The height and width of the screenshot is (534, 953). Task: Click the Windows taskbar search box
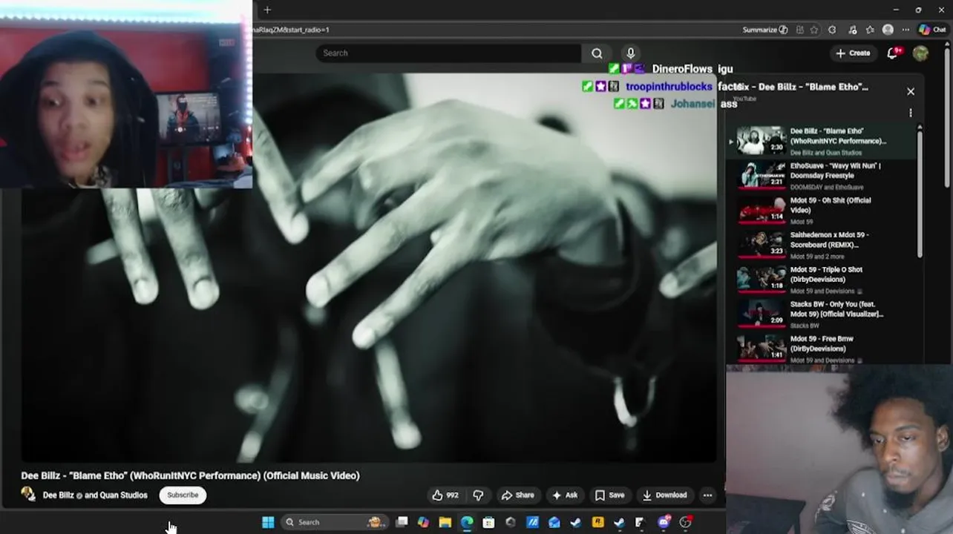coord(335,522)
